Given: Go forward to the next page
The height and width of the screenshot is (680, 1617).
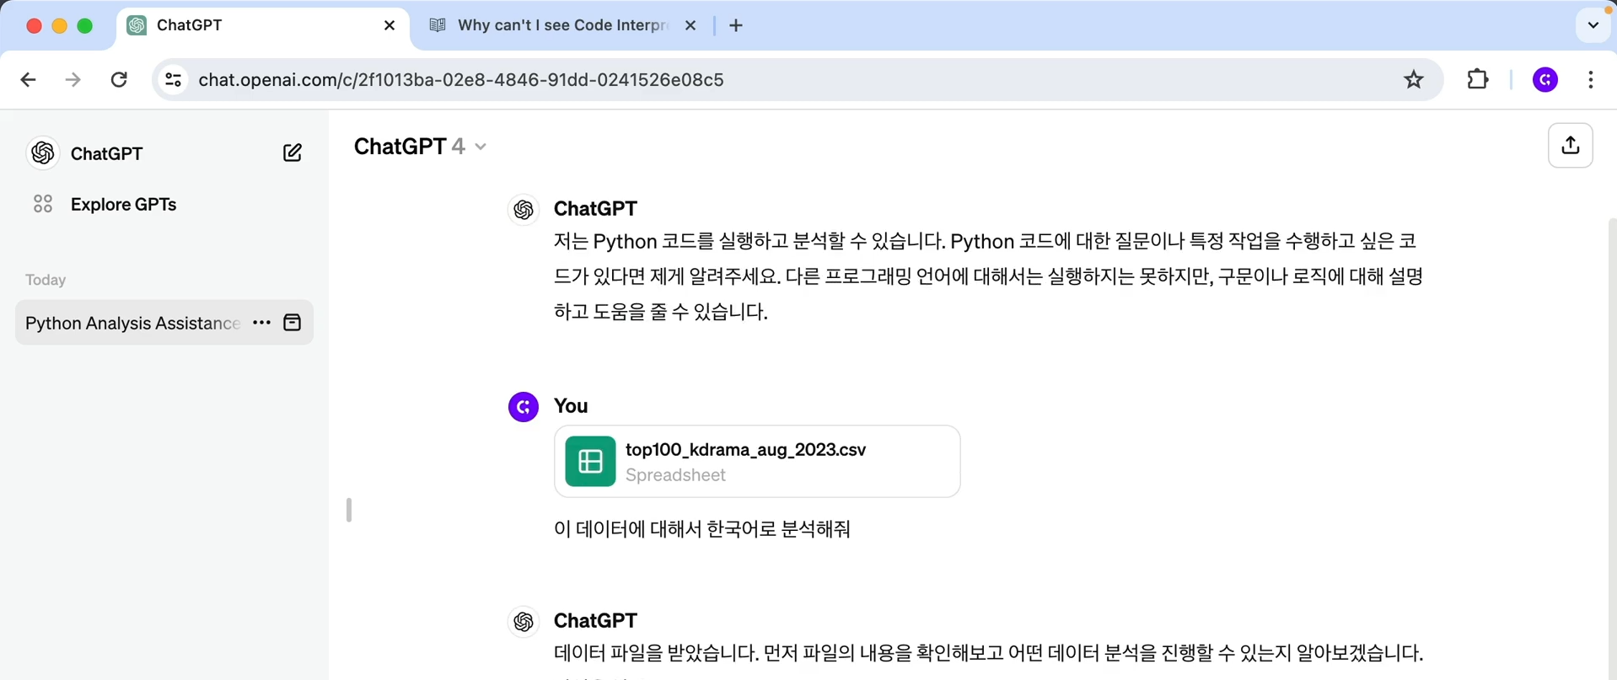Looking at the screenshot, I should [73, 79].
